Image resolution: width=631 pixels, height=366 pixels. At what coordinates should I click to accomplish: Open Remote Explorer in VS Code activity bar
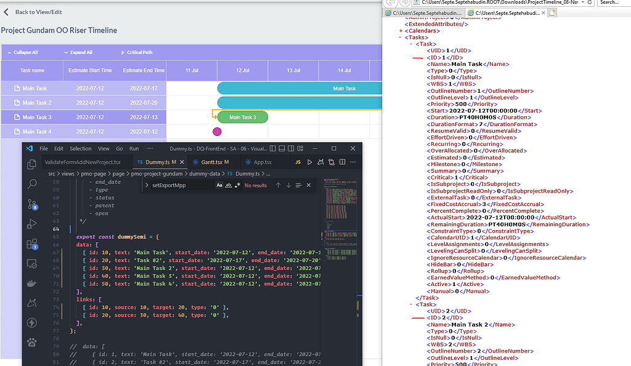32,263
